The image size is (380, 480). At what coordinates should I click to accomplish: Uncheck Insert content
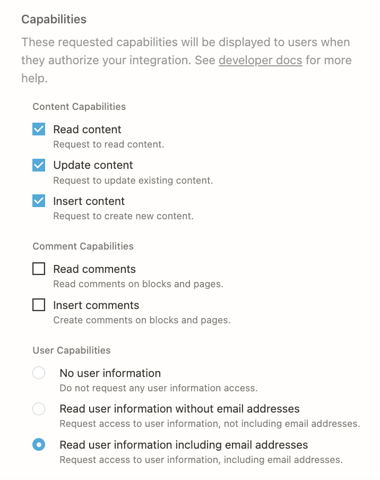(x=38, y=201)
